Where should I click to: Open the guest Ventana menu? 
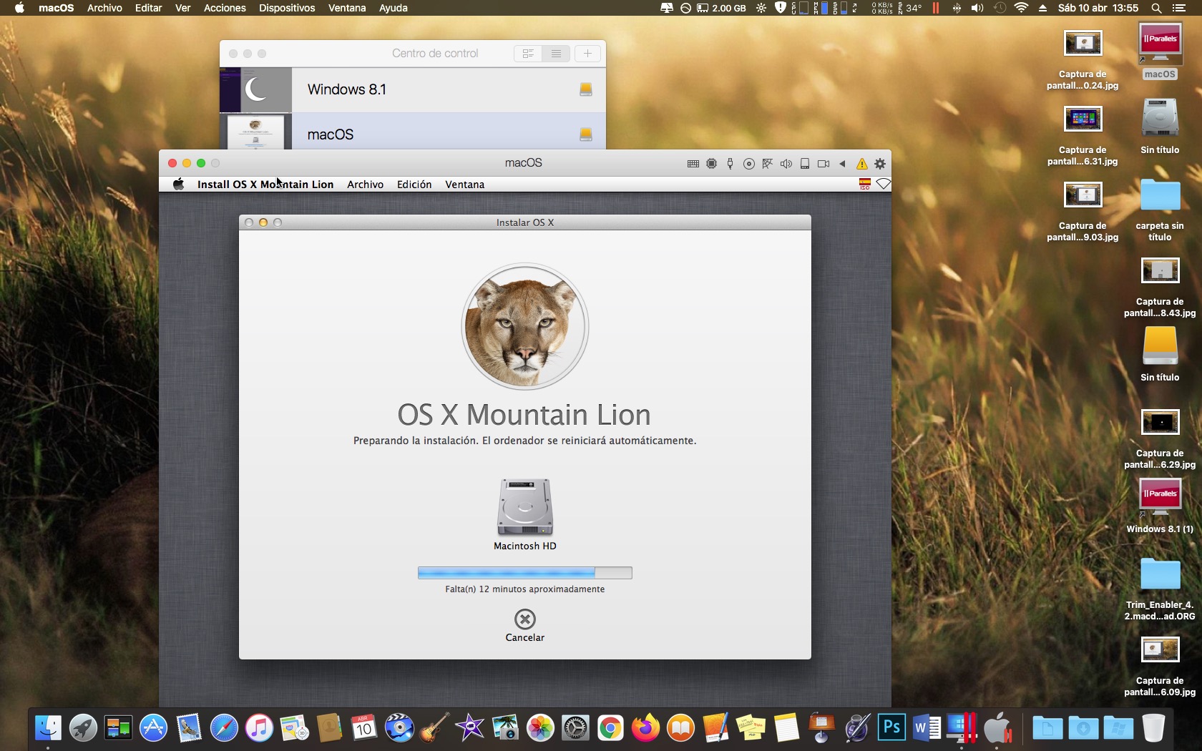pos(465,185)
